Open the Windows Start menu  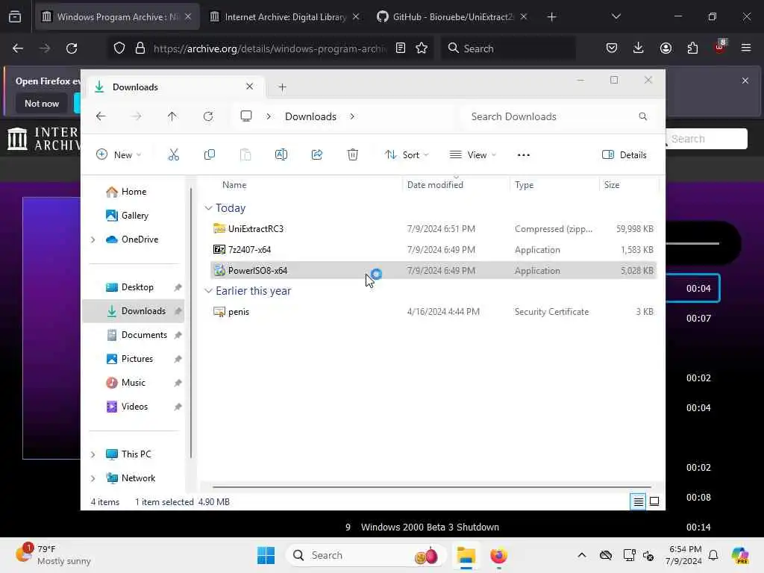click(266, 555)
